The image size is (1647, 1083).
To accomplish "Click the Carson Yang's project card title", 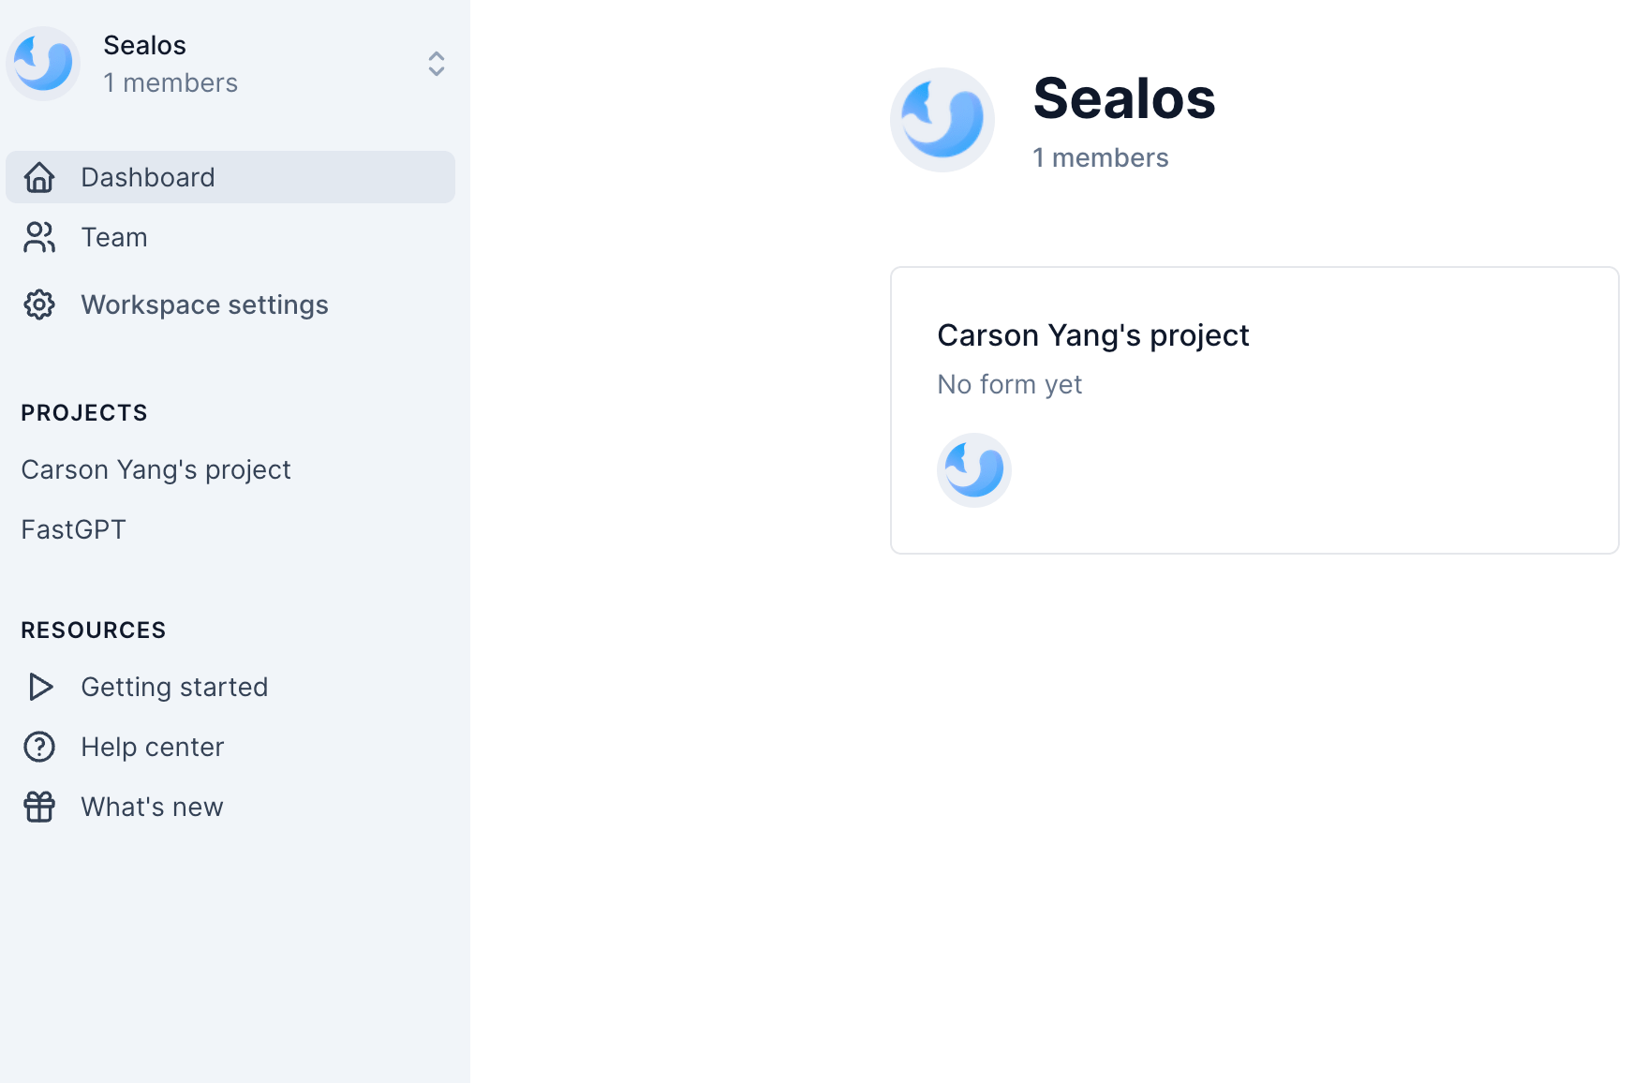I will pos(1092,335).
